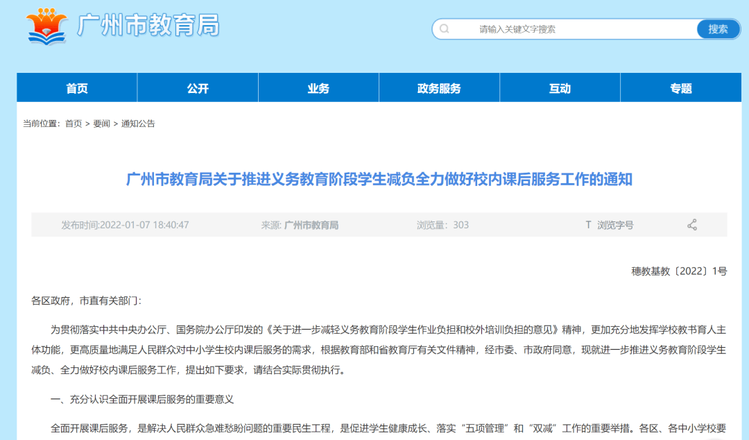Viewport: 749px width, 440px height.
Task: Click the Guangzhou Education Bureau logo emblem
Action: [46, 26]
